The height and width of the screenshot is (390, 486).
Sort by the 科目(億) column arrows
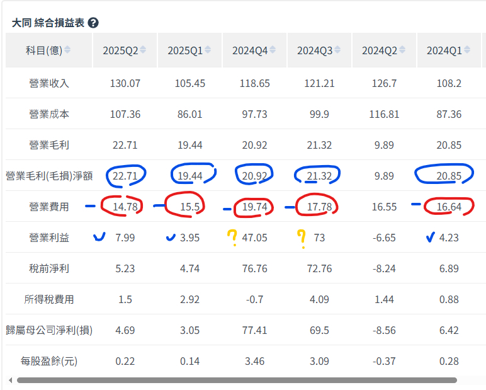pyautogui.click(x=67, y=50)
